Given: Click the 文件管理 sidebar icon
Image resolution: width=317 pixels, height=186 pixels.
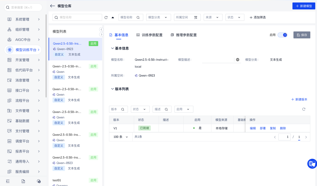Looking at the screenshot, I should coord(9,111).
